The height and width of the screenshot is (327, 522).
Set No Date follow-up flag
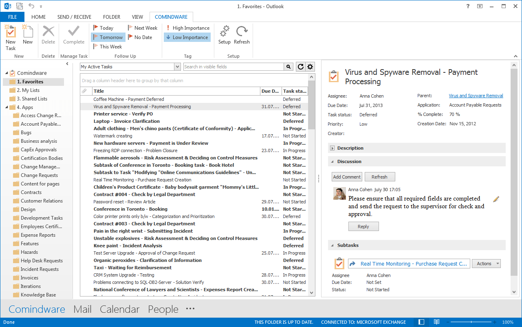click(x=140, y=37)
